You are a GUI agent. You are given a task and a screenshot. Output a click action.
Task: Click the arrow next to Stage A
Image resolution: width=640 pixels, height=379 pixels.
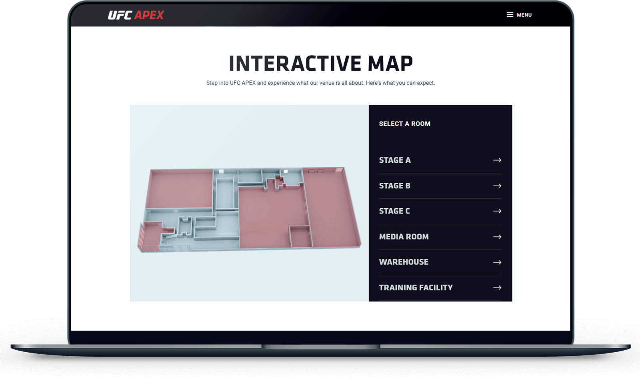pyautogui.click(x=497, y=160)
